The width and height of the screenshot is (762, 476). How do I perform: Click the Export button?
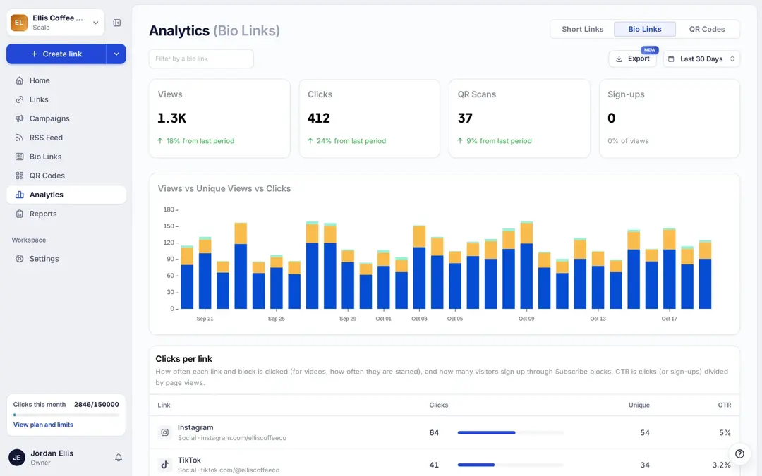click(633, 59)
